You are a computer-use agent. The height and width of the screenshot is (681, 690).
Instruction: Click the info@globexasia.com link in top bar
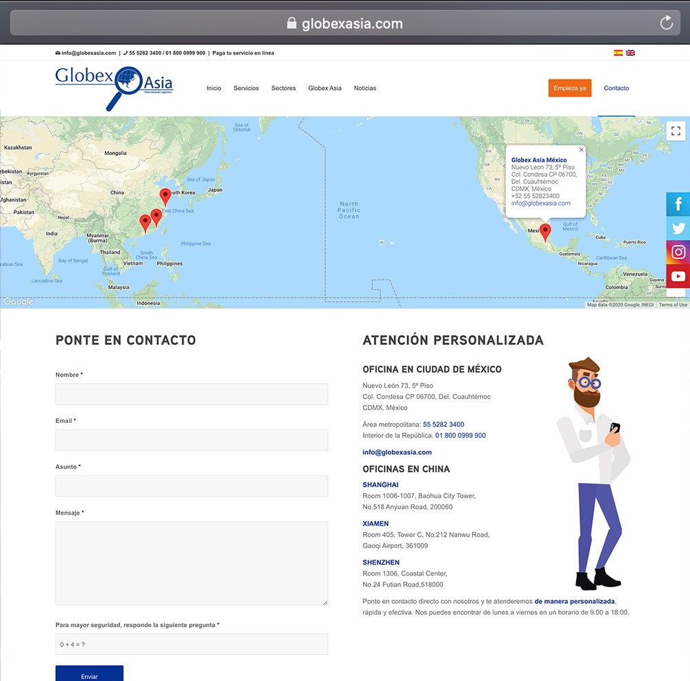coord(88,53)
